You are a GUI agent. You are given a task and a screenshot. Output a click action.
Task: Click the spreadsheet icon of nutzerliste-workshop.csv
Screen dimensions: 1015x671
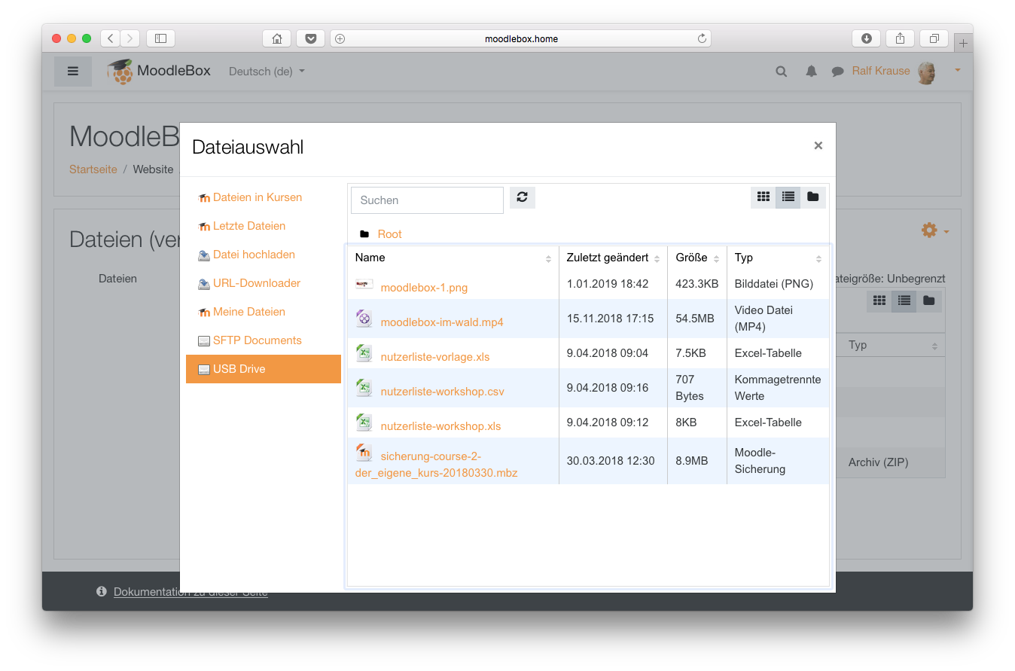coord(364,388)
